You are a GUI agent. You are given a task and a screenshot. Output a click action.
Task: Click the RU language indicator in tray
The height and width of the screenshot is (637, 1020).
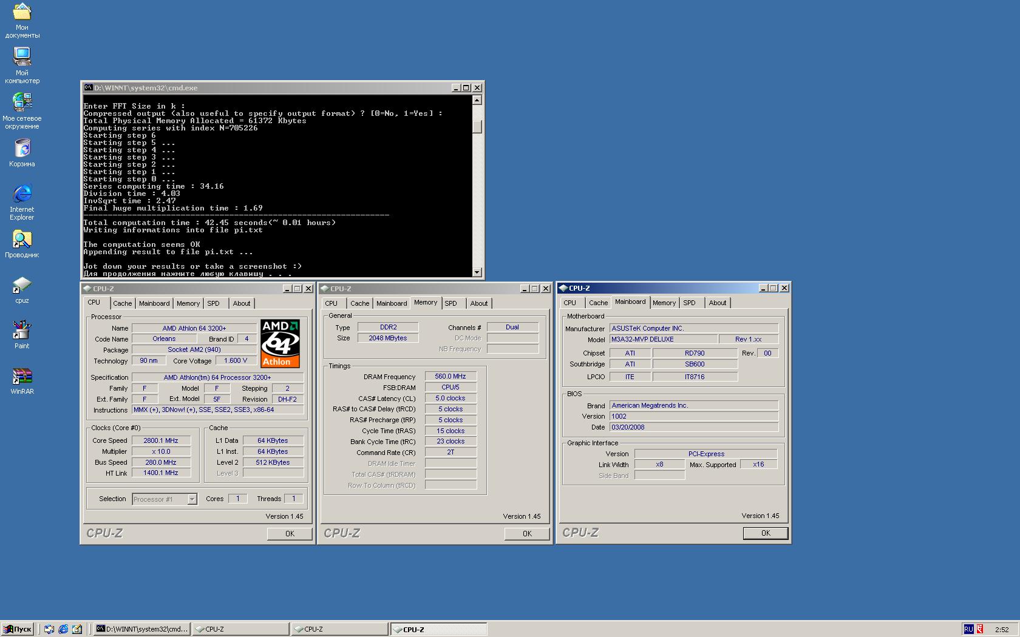click(968, 629)
